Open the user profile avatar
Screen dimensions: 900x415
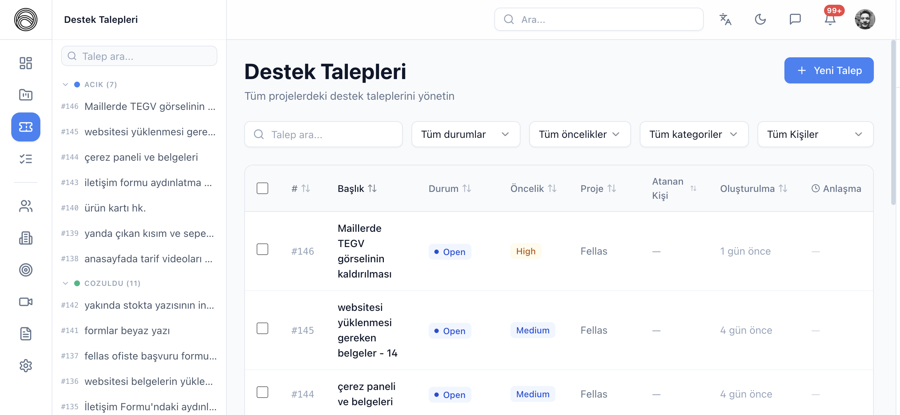point(865,19)
